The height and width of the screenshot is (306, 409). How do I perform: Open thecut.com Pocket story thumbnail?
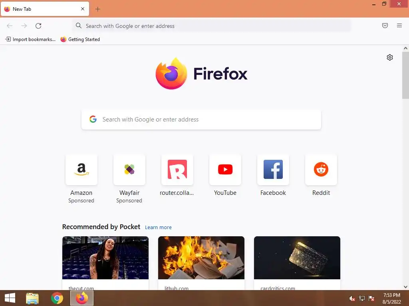pos(105,258)
